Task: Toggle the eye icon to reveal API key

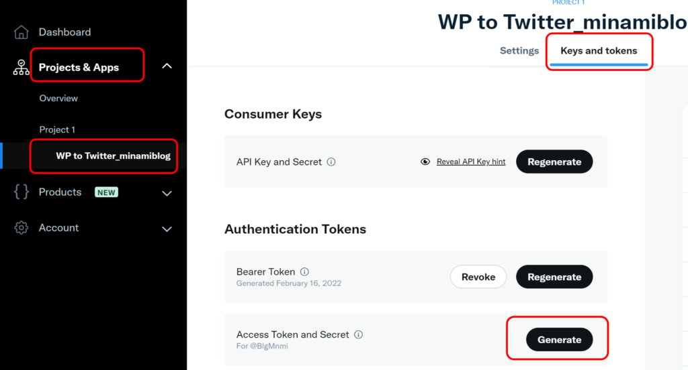Action: (x=425, y=162)
